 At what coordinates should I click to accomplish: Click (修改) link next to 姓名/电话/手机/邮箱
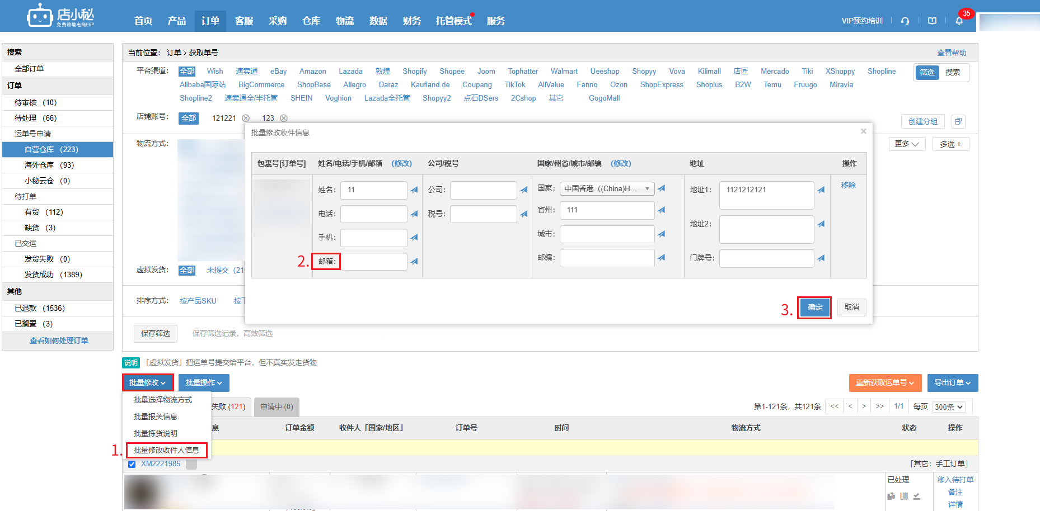(x=401, y=163)
